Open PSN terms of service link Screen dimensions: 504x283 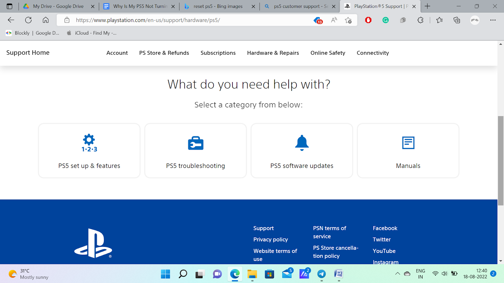click(329, 232)
